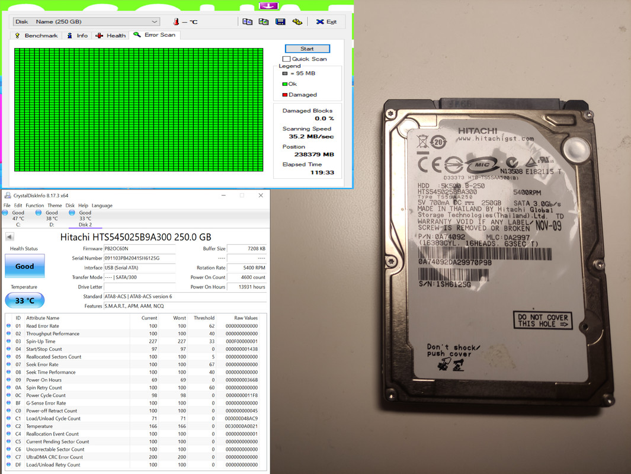Click the Start/Stop Count status icon
Screen dimensions: 631x474
[x=9, y=349]
